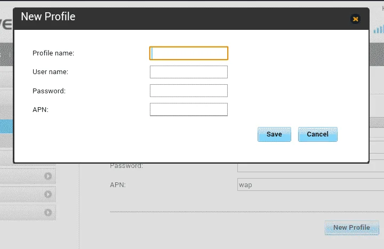Click the Profile name input field
Screen dimensions: 384x249
coord(189,53)
